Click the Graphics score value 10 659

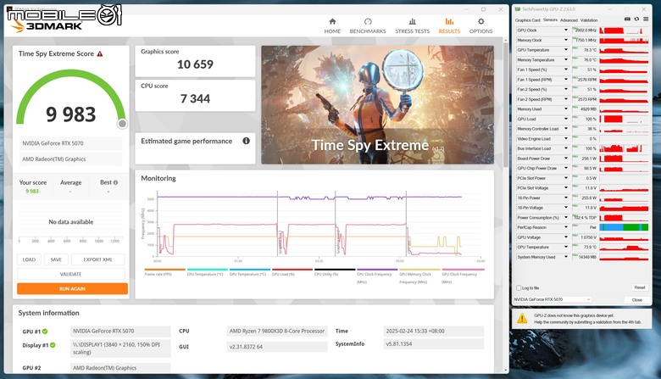point(195,64)
